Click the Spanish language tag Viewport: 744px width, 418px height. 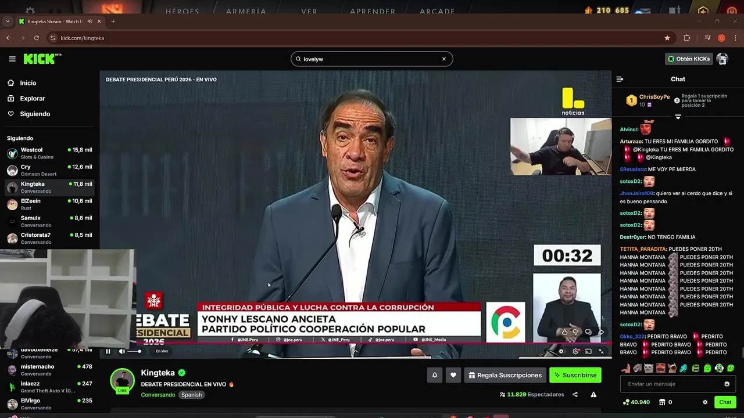[191, 395]
